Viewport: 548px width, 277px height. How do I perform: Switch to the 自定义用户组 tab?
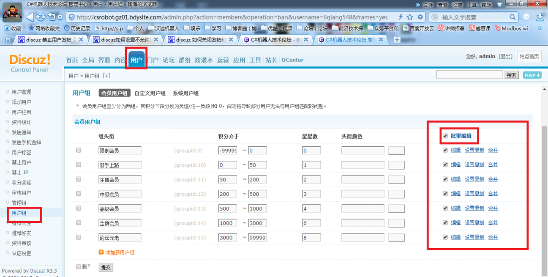coord(150,93)
